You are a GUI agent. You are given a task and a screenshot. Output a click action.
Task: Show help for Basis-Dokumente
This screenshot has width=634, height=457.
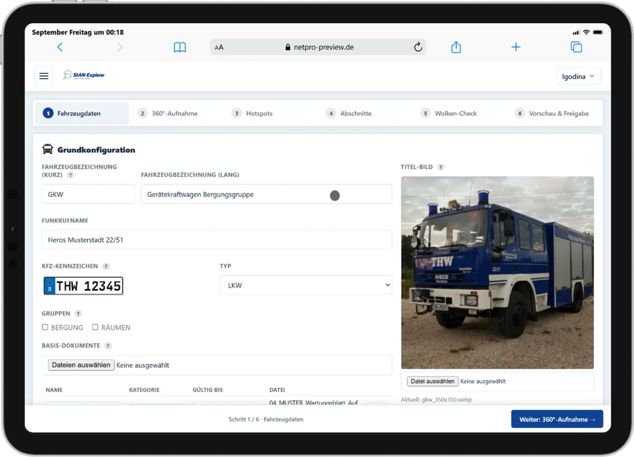pyautogui.click(x=108, y=346)
